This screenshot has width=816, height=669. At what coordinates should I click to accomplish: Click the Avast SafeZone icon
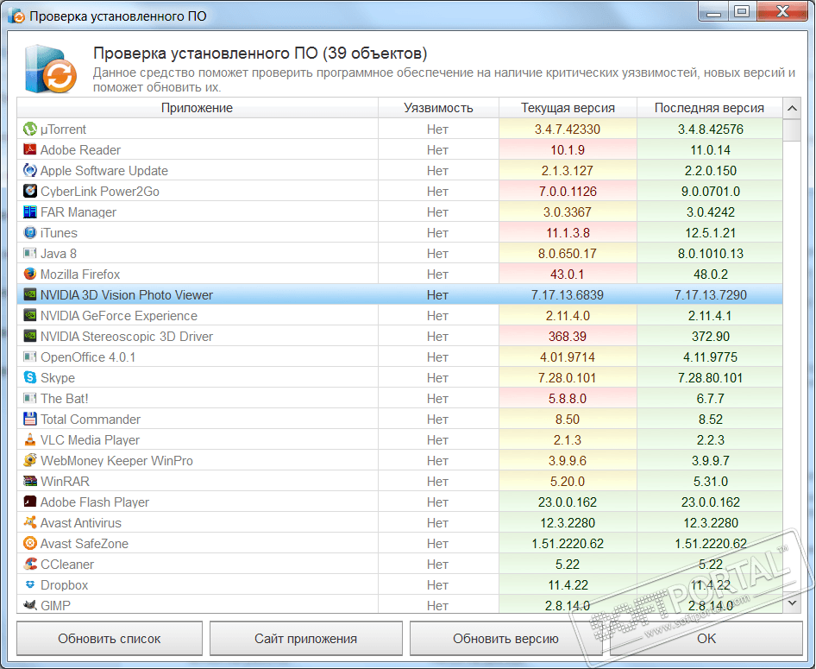[30, 544]
